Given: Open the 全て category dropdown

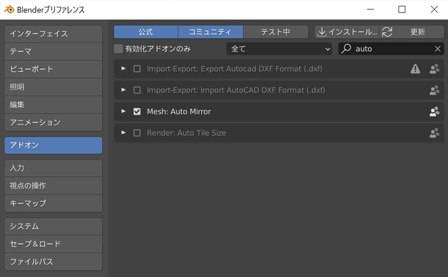Looking at the screenshot, I should [x=279, y=49].
